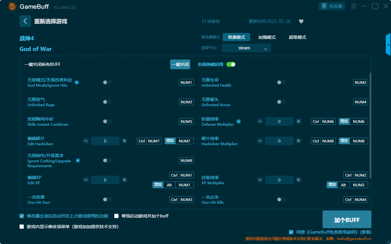Image resolution: width=391 pixels, height=244 pixels.
Task: Decrease Edit XP value with minus
Action: [x=86, y=180]
